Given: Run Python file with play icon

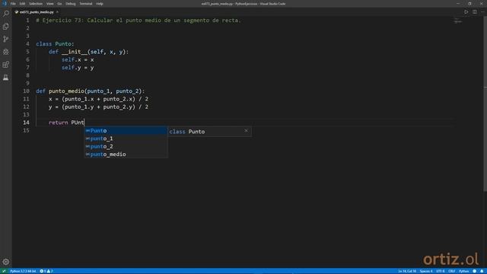Looking at the screenshot, I should 466,12.
